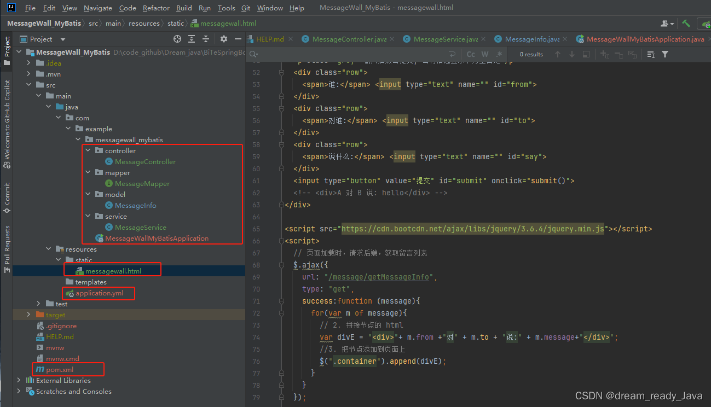
Task: Click the Expand All icon in Project panel
Action: (x=192, y=39)
